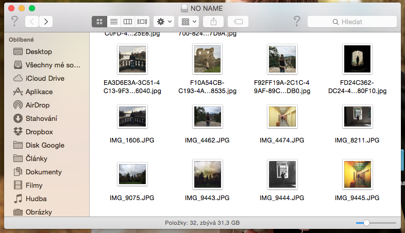
Task: Adjust the icon size slider
Action: [x=366, y=223]
